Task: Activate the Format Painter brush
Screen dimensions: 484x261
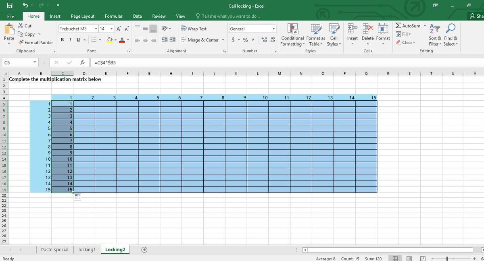Action: (x=35, y=42)
